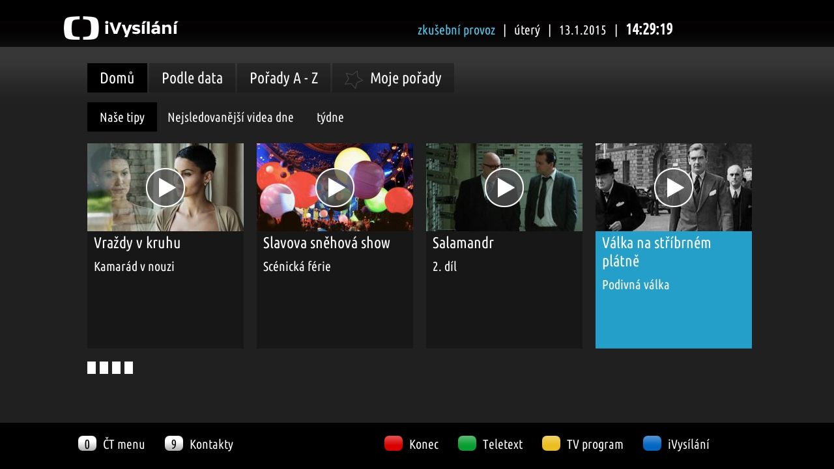Play Válka na stříbrném plátně video
This screenshot has height=469, width=834.
point(674,188)
